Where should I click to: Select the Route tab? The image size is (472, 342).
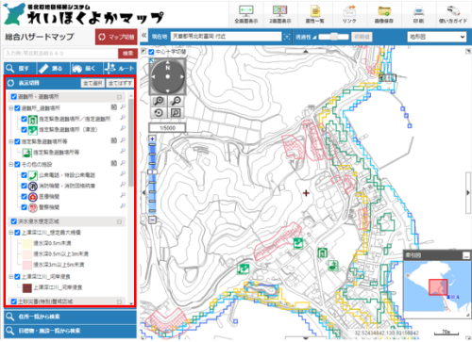120,68
